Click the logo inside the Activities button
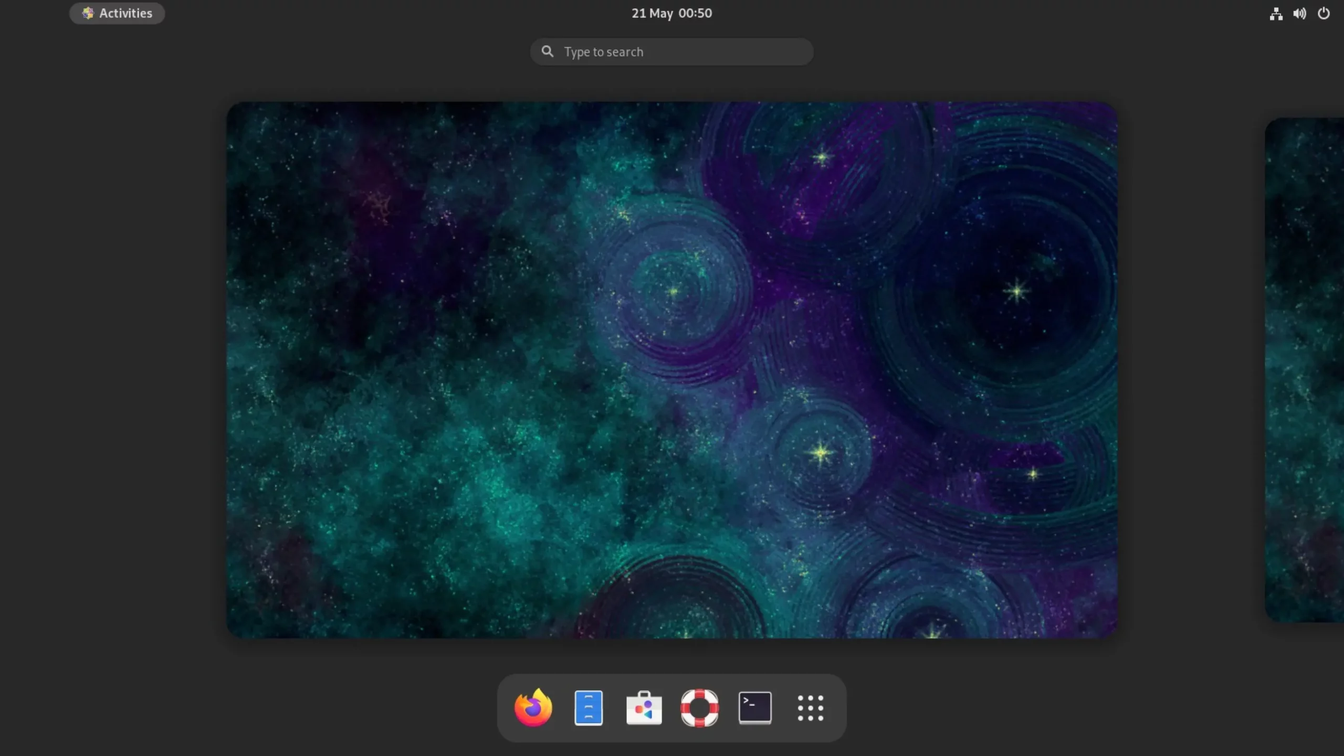Viewport: 1344px width, 756px height. [88, 13]
